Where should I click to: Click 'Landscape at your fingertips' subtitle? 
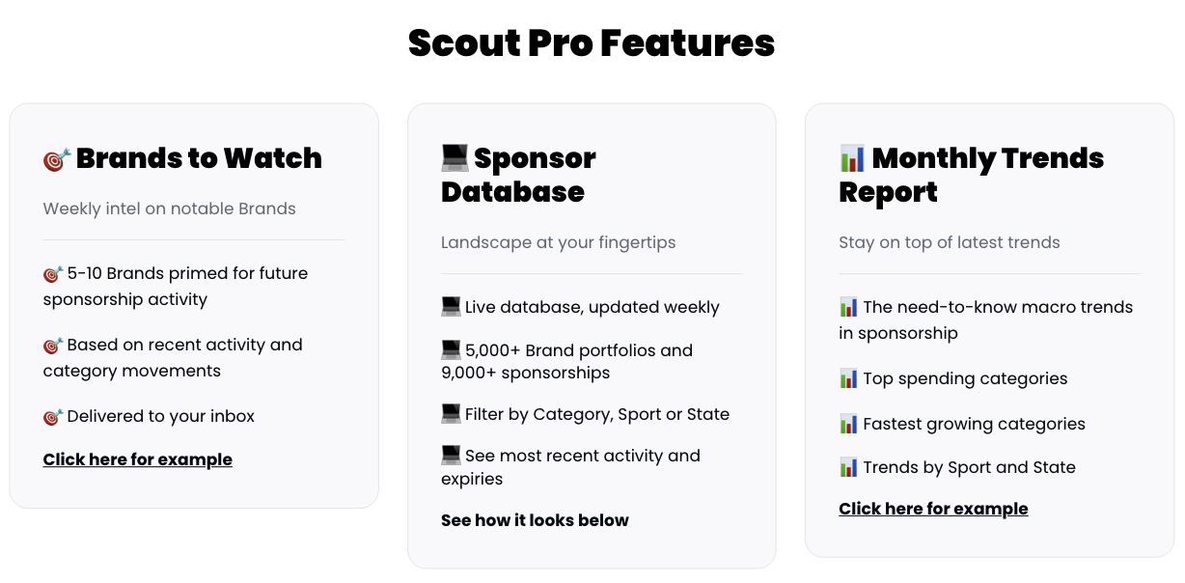559,242
